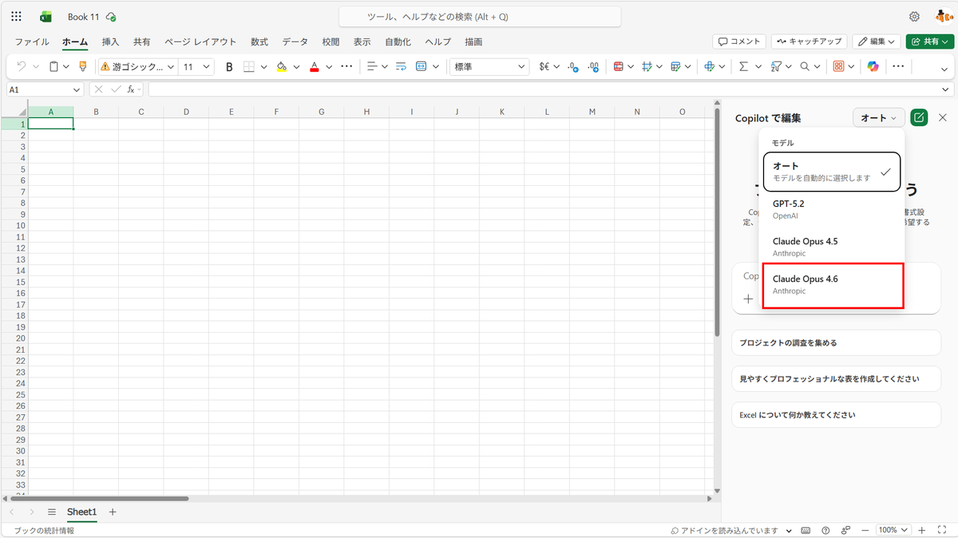The image size is (958, 538).
Task: Open the app launcher waffle icon
Action: [16, 16]
